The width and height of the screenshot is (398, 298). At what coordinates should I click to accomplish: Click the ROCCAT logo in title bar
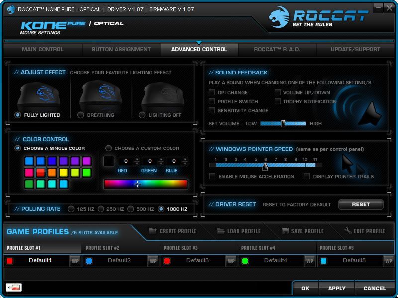click(11, 9)
